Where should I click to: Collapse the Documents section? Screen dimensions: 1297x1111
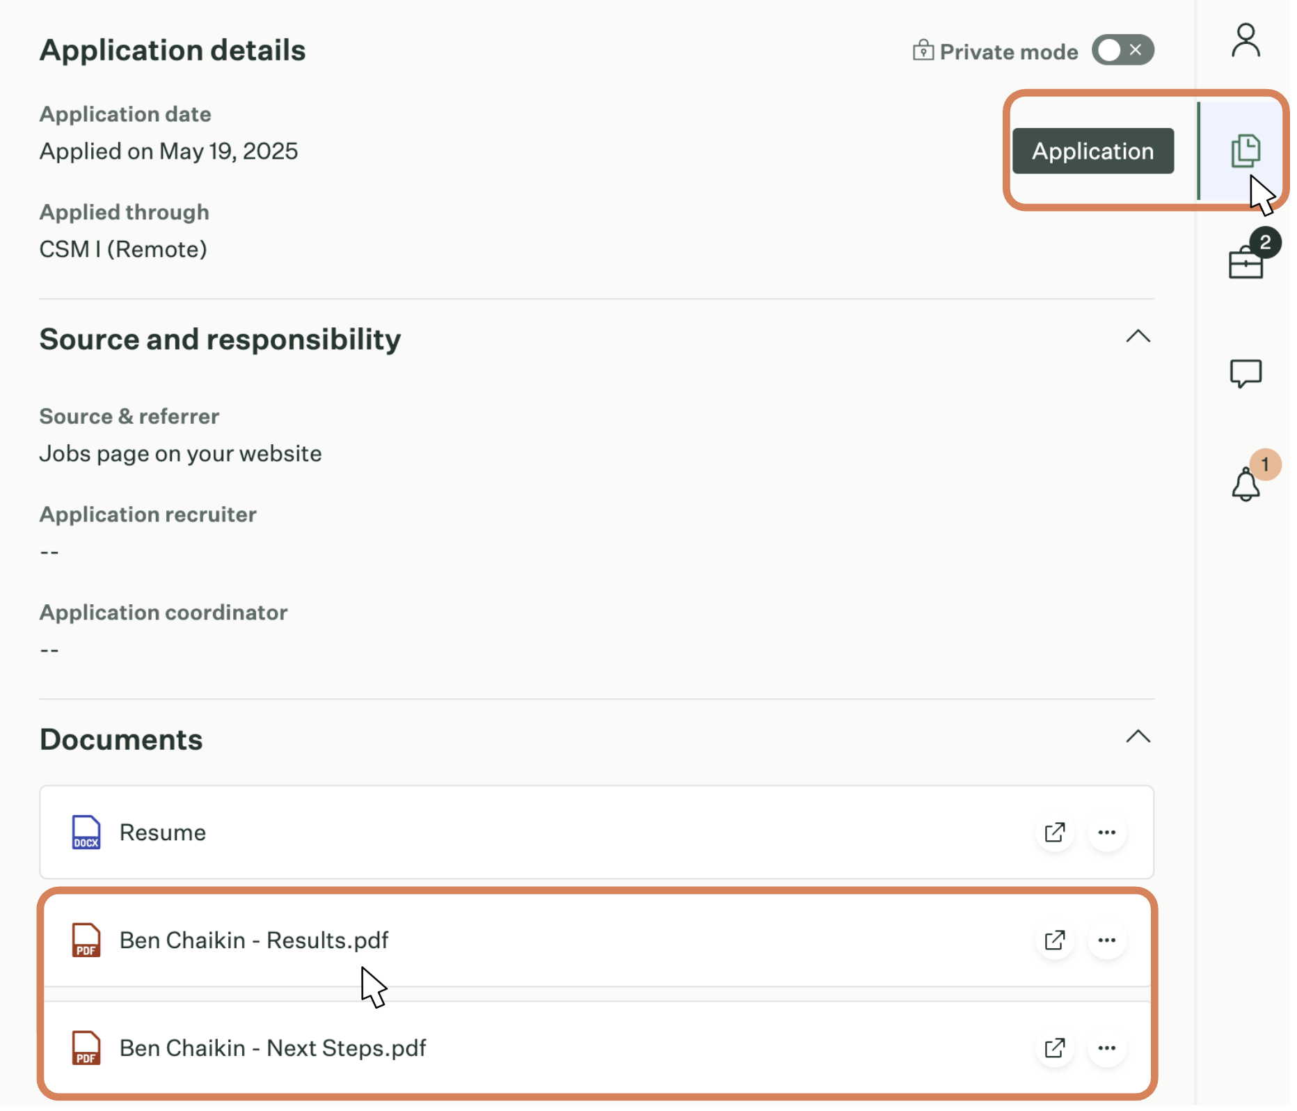[1138, 737]
